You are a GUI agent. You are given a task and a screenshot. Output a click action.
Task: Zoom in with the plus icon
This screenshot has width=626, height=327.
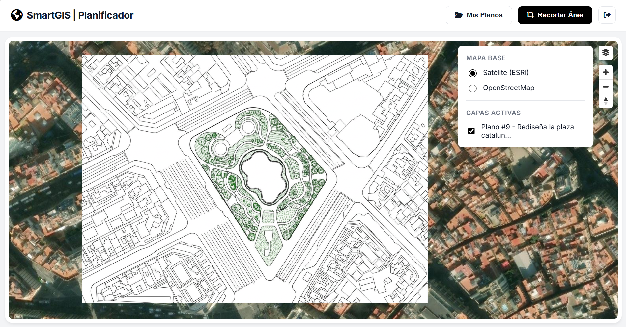click(x=606, y=72)
